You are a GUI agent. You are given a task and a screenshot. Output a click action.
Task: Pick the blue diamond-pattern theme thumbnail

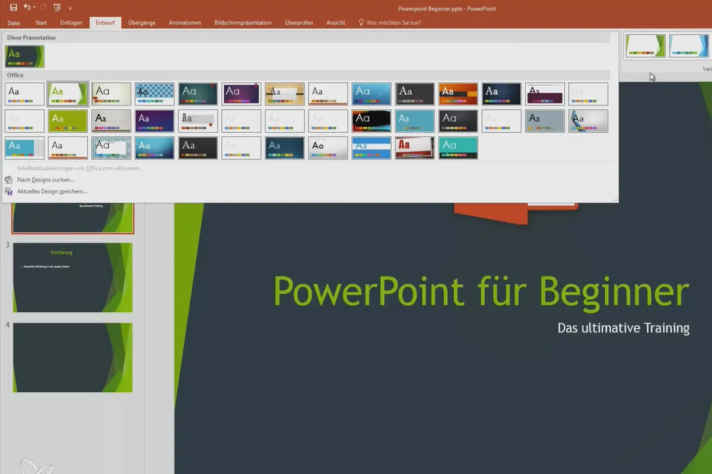coord(154,94)
